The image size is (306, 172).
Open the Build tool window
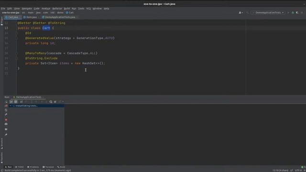point(61,167)
